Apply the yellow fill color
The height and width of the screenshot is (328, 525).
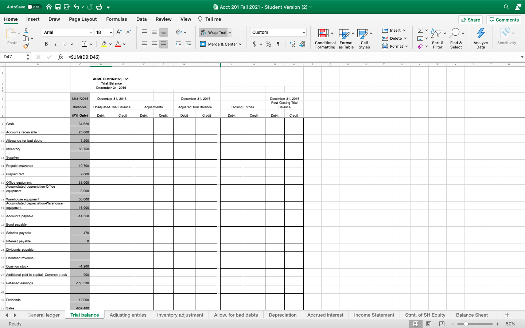coord(104,44)
